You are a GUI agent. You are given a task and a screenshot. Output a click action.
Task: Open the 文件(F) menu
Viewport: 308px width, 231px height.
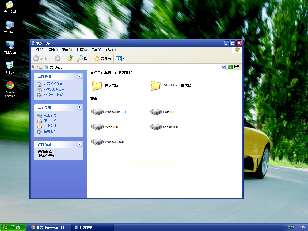point(38,50)
